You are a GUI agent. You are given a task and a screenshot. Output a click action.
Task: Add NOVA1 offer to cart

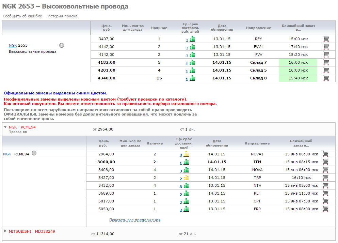click(x=325, y=154)
